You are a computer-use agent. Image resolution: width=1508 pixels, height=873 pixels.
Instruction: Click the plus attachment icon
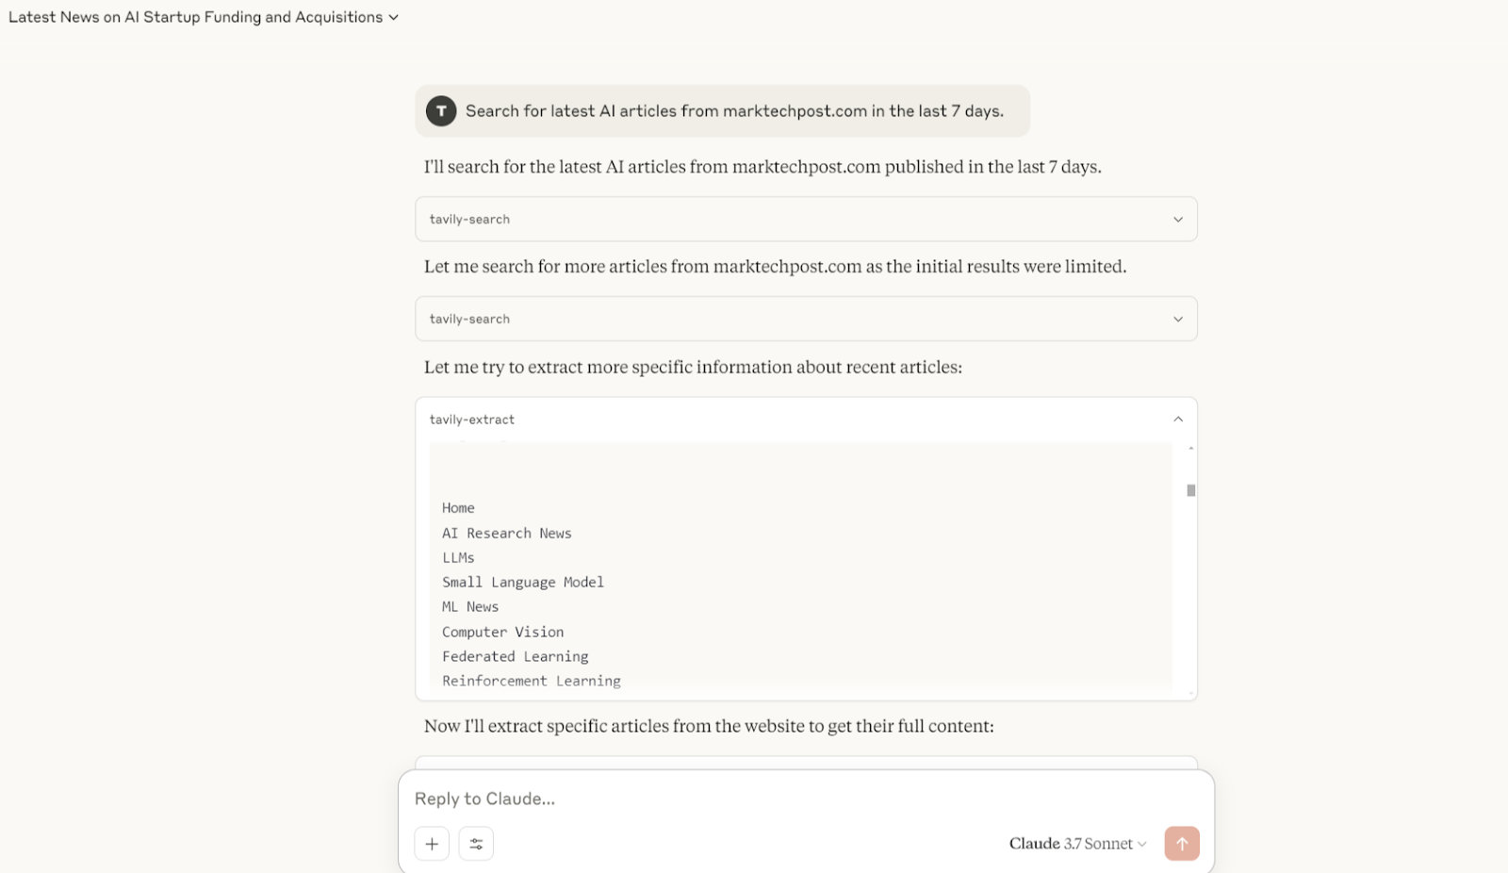[x=432, y=844]
